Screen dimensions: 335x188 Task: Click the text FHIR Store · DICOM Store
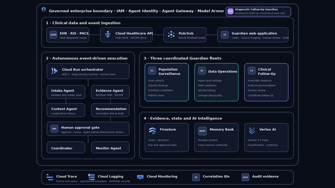click(x=131, y=38)
